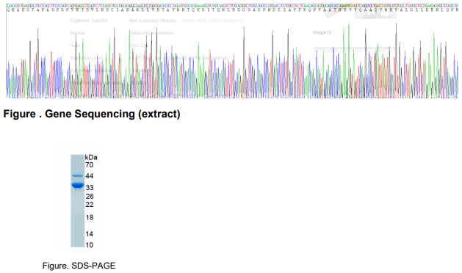Click the 'Same name, Different species' link
462x273 pixels.
point(212,21)
